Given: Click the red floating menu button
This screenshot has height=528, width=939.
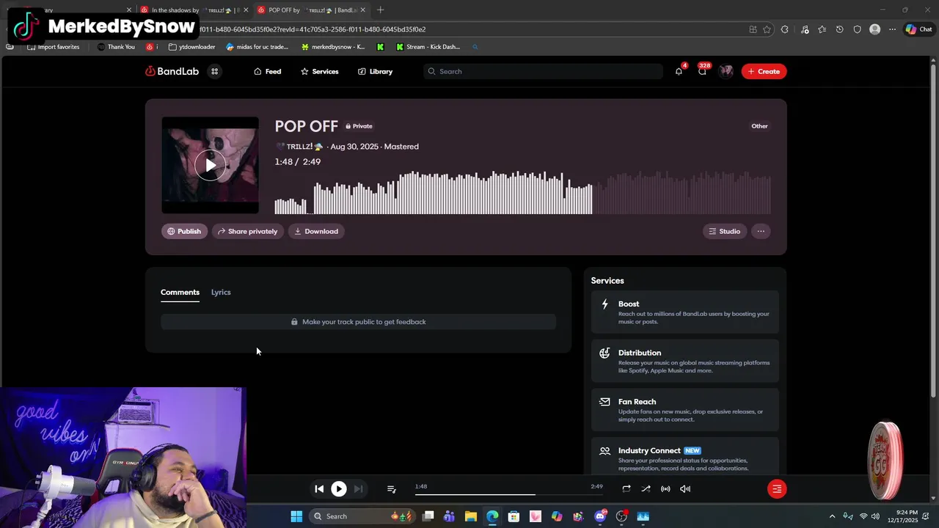Looking at the screenshot, I should pyautogui.click(x=777, y=489).
